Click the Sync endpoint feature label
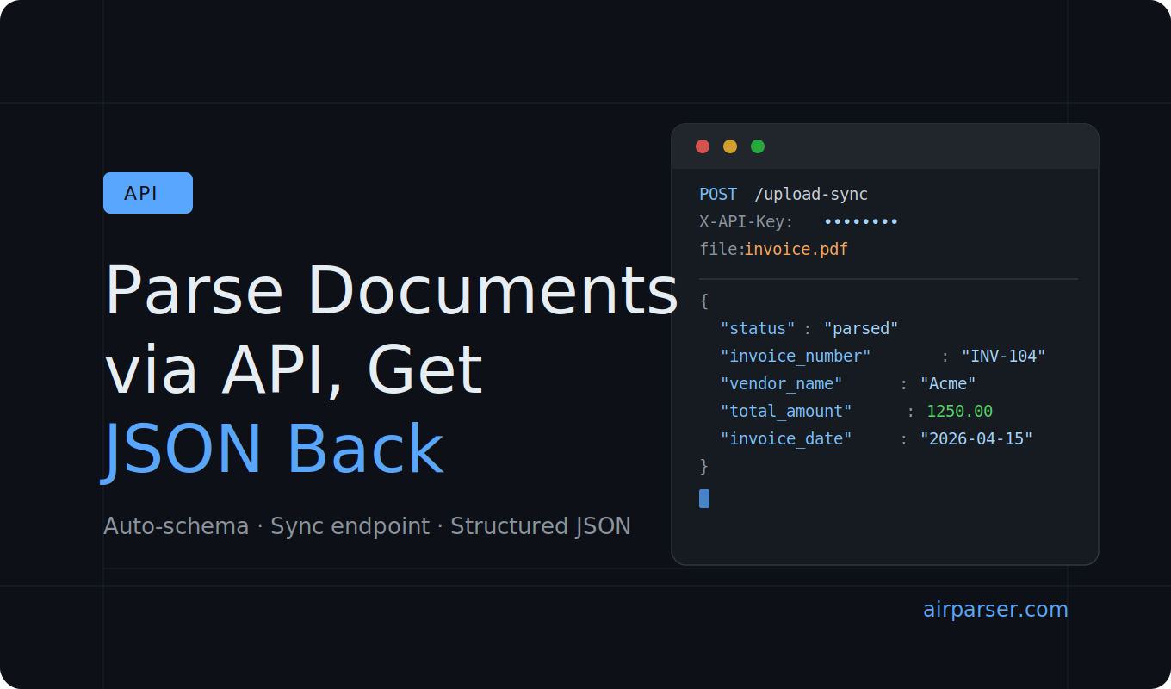Image resolution: width=1171 pixels, height=689 pixels. [x=350, y=525]
